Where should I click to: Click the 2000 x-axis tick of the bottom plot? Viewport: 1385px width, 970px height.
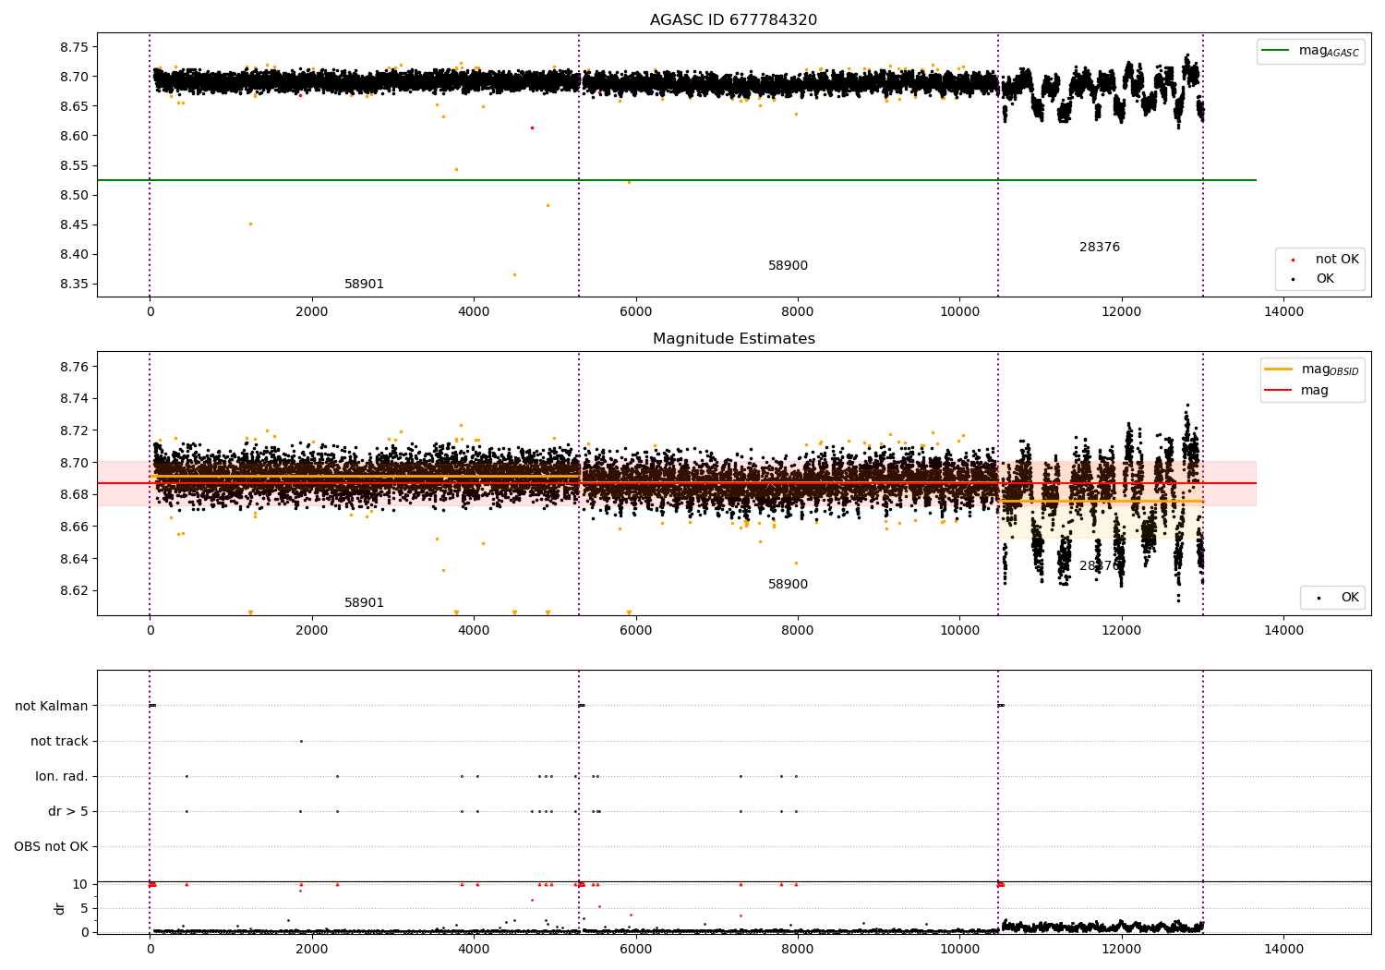311,950
